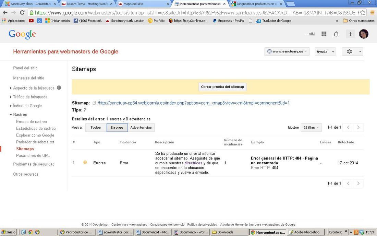Go to Panel del sitio

pyautogui.click(x=25, y=68)
